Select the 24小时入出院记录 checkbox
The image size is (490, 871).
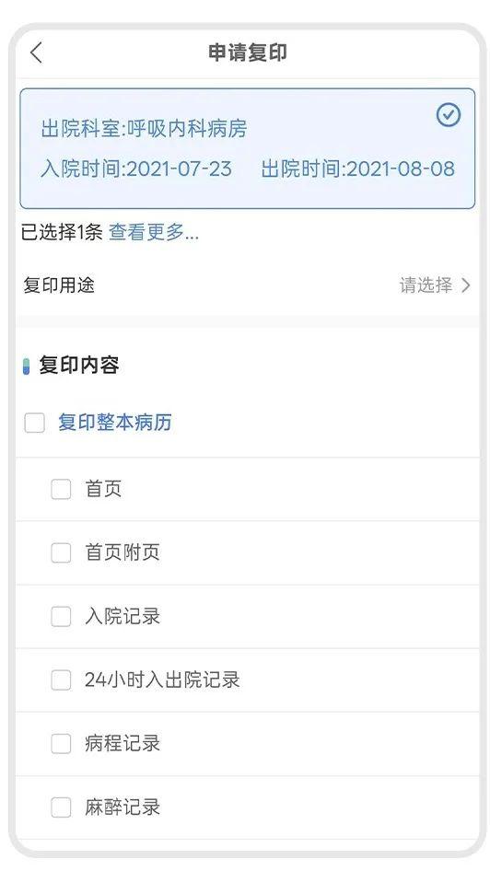[61, 679]
